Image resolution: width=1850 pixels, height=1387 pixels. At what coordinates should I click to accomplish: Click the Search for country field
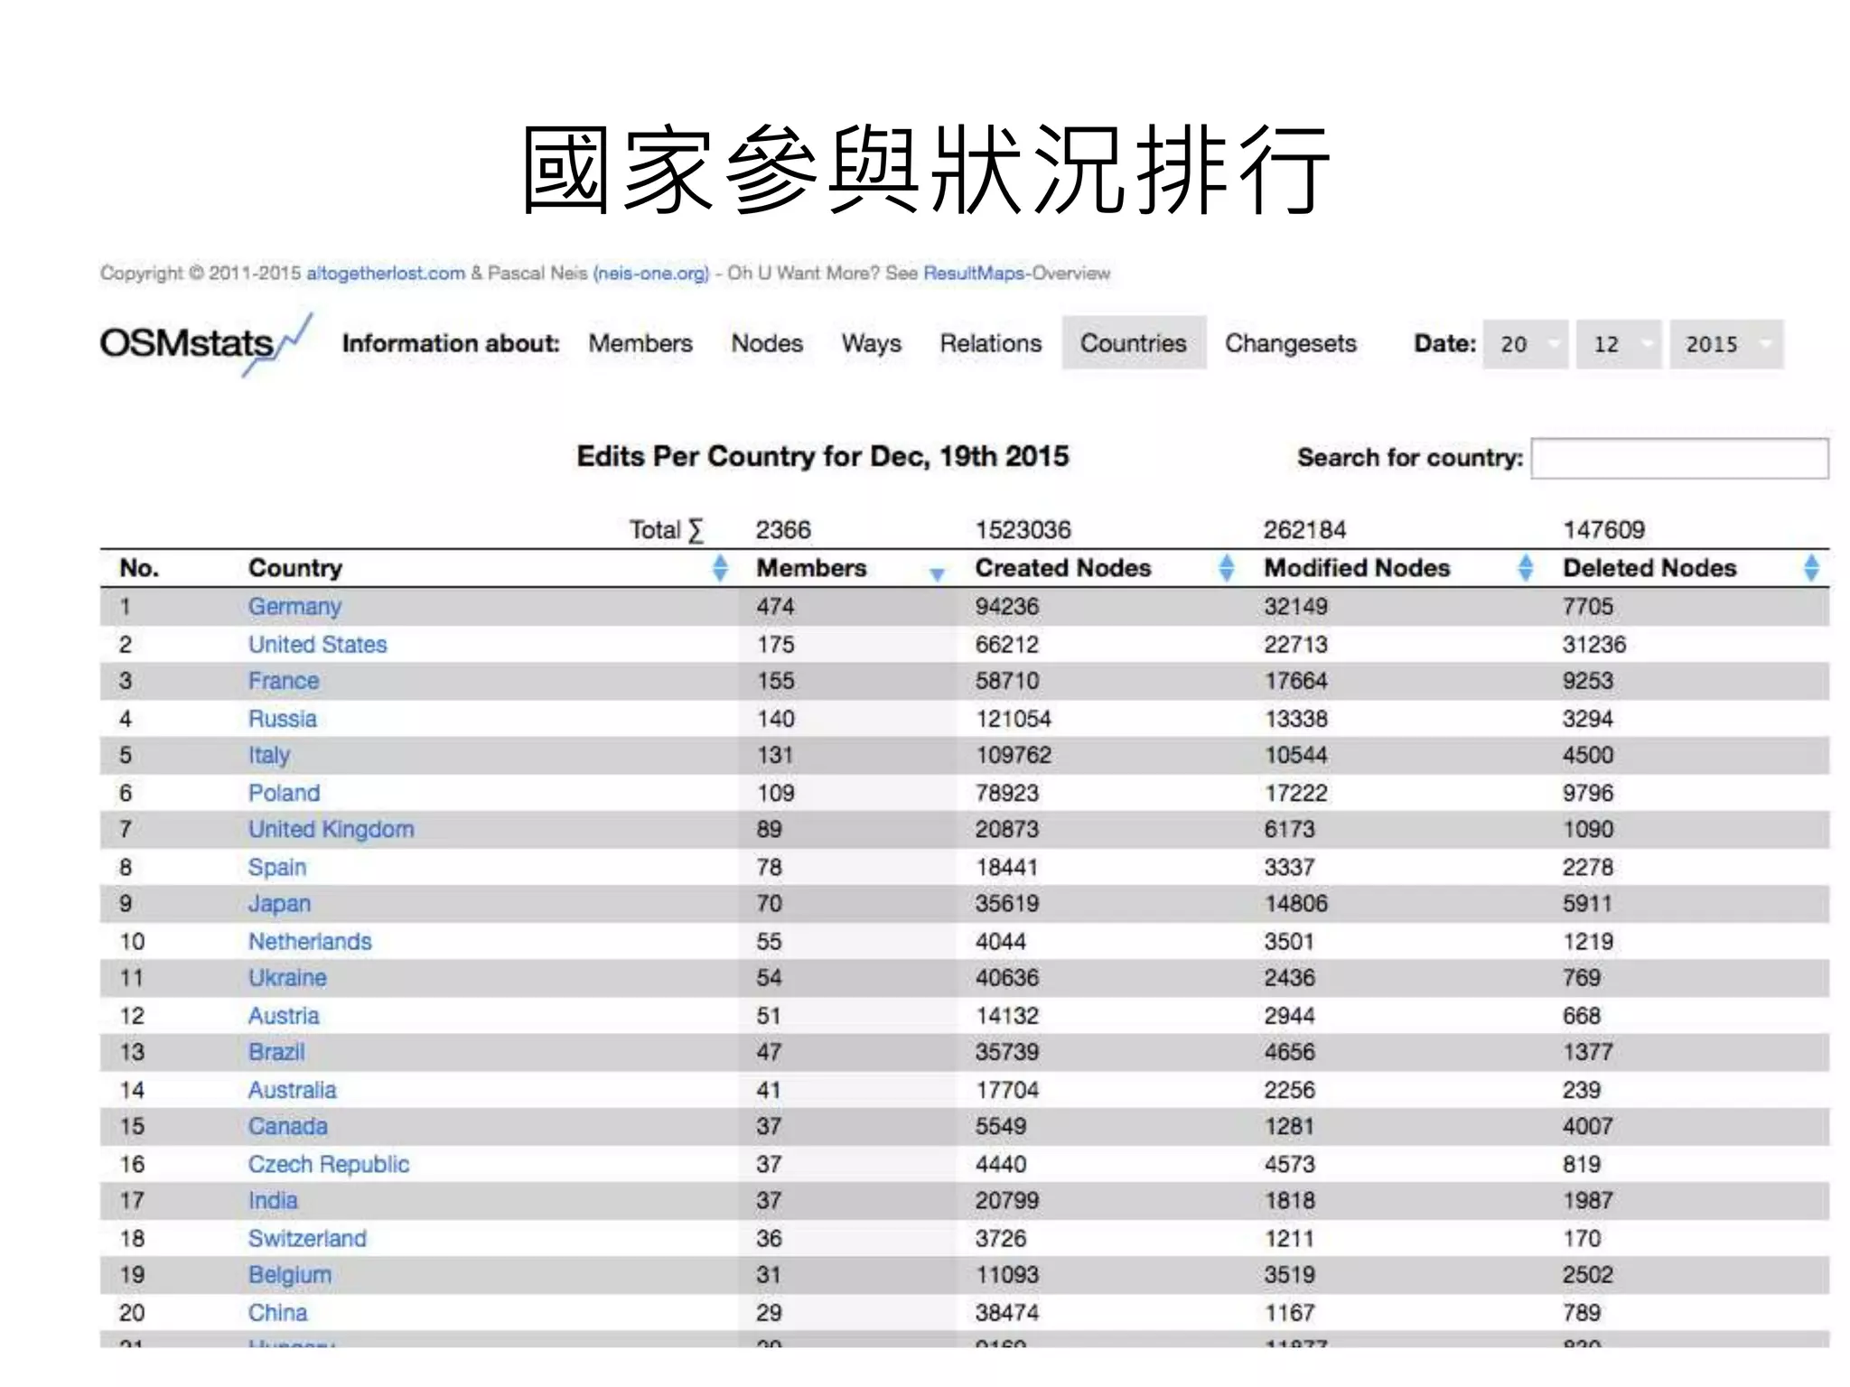pyautogui.click(x=1678, y=459)
